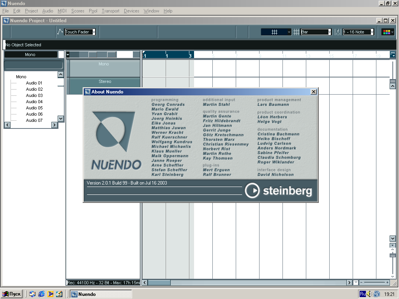Select the Stereo track in track list
Screen dimensions: 399x299
[104, 82]
